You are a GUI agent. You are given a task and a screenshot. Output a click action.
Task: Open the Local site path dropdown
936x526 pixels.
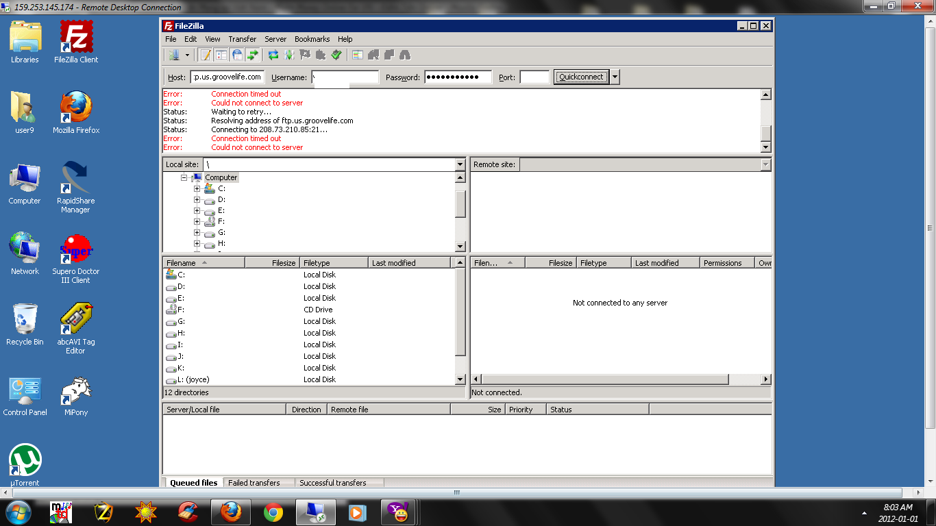(460, 164)
